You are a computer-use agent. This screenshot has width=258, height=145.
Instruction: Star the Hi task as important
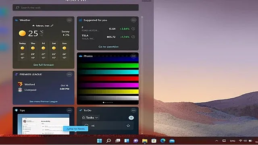coord(128,126)
